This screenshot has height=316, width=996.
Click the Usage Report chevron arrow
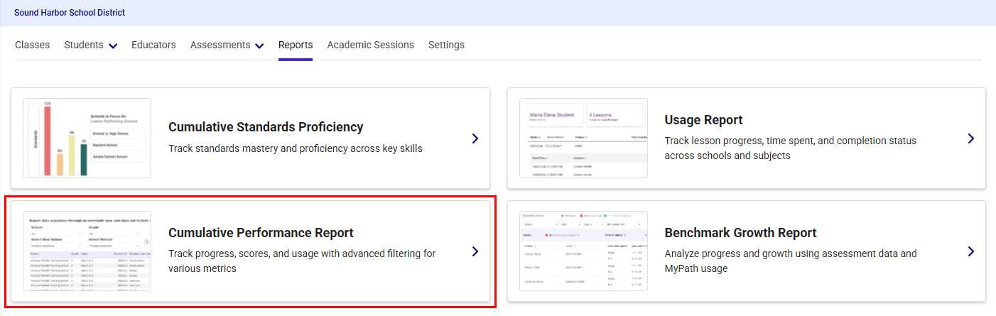coord(971,138)
